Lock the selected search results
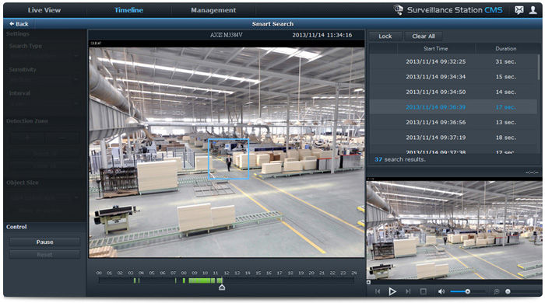The height and width of the screenshot is (303, 545). 385,36
